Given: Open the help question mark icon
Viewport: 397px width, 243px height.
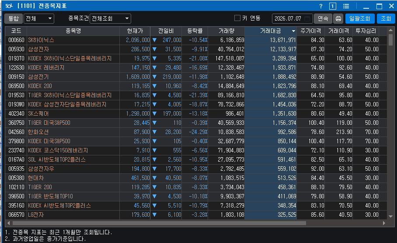Looking at the screenshot, I should pyautogui.click(x=321, y=6).
